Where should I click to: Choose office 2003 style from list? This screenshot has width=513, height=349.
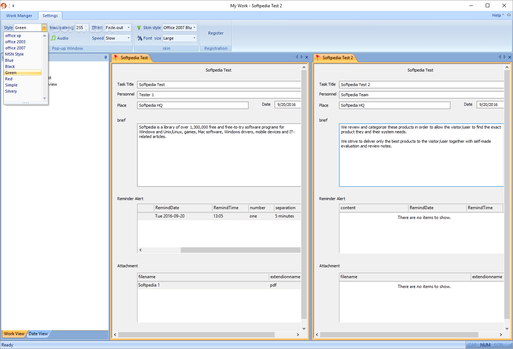point(23,42)
